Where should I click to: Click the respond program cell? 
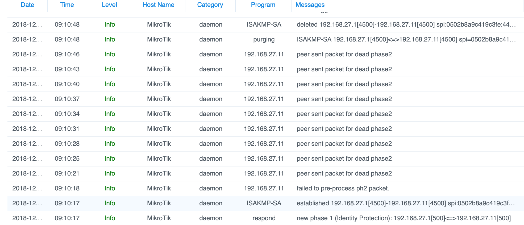tap(264, 218)
